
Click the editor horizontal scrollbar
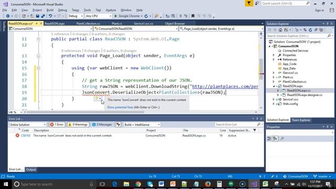pos(85,112)
